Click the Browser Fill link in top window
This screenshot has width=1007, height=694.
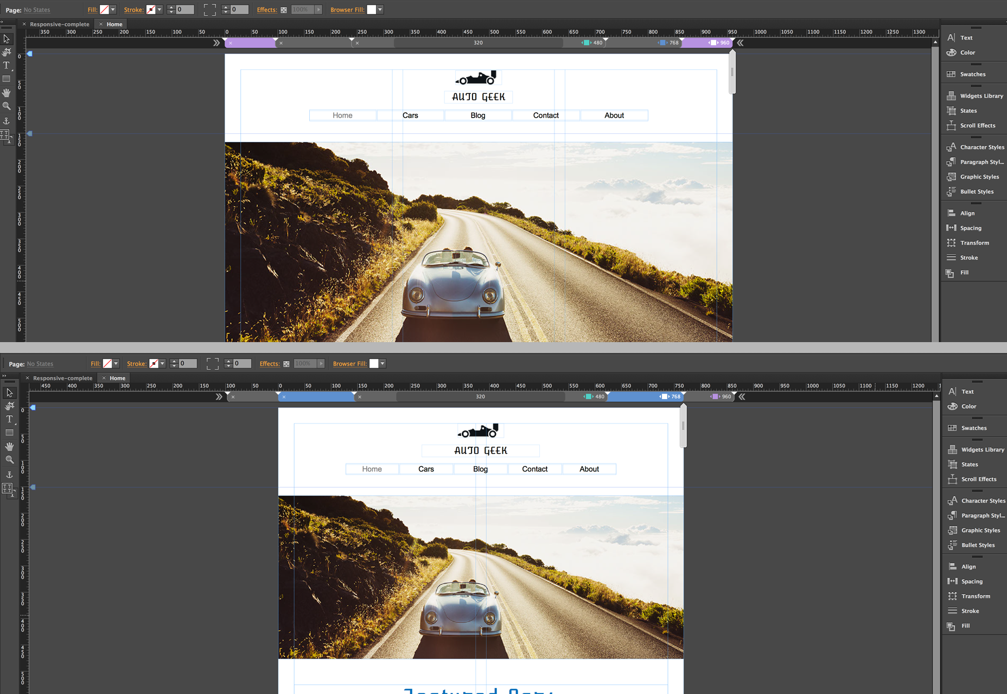tap(347, 10)
